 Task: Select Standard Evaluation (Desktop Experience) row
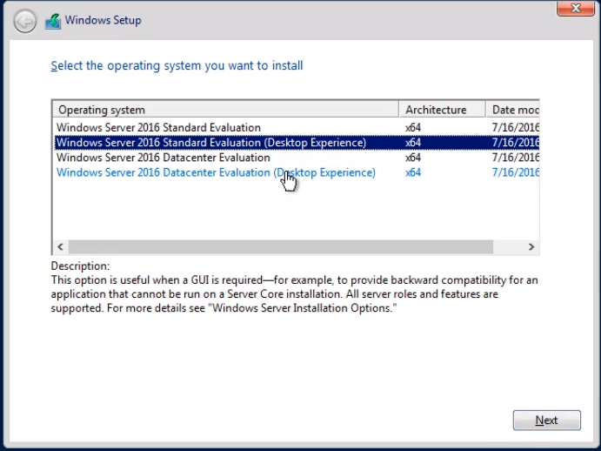(210, 142)
